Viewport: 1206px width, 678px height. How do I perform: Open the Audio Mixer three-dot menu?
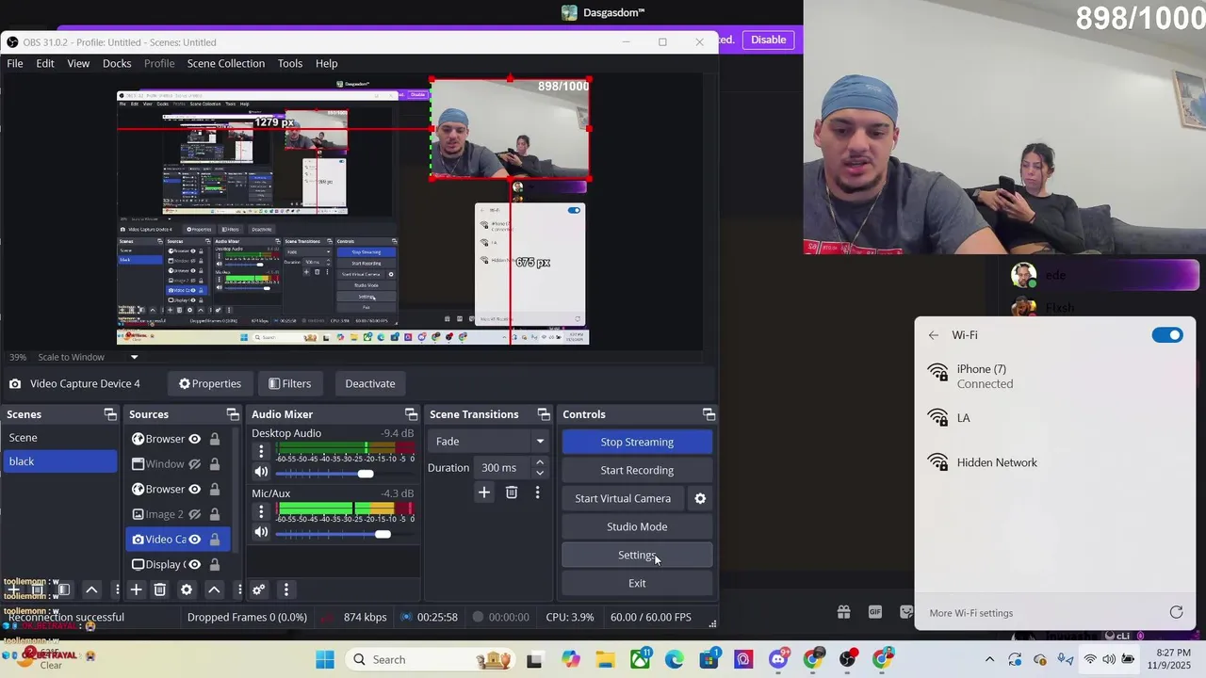285,589
